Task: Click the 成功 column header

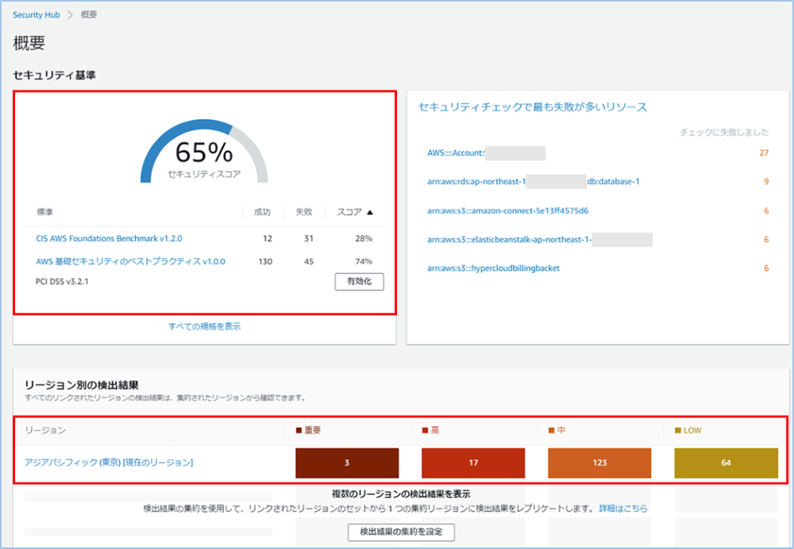Action: [x=261, y=213]
